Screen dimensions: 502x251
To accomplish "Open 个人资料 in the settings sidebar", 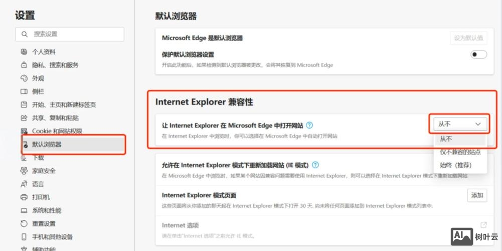I will click(44, 52).
